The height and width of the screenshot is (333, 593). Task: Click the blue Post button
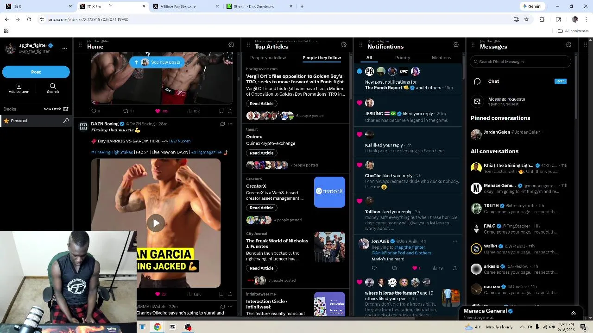(36, 72)
